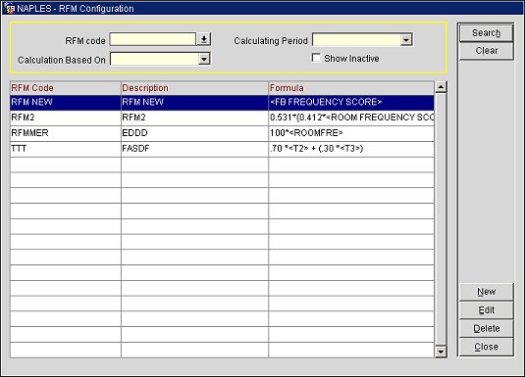525x377 pixels.
Task: Click the EDDD description cell
Action: tap(194, 133)
